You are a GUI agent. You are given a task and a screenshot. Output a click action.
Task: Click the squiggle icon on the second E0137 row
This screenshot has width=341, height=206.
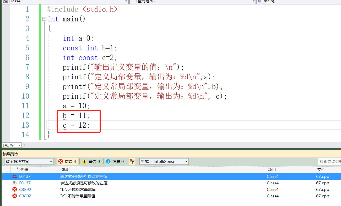pyautogui.click(x=15, y=183)
